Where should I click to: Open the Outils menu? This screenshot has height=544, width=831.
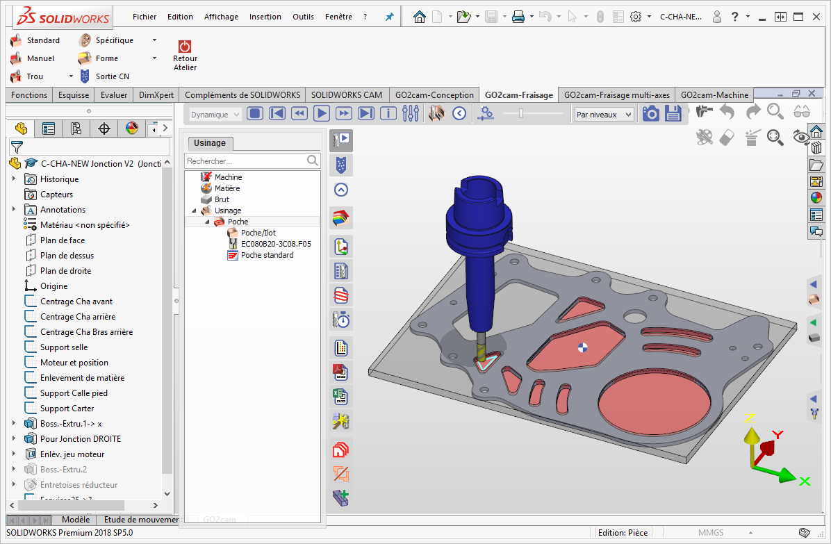coord(303,17)
